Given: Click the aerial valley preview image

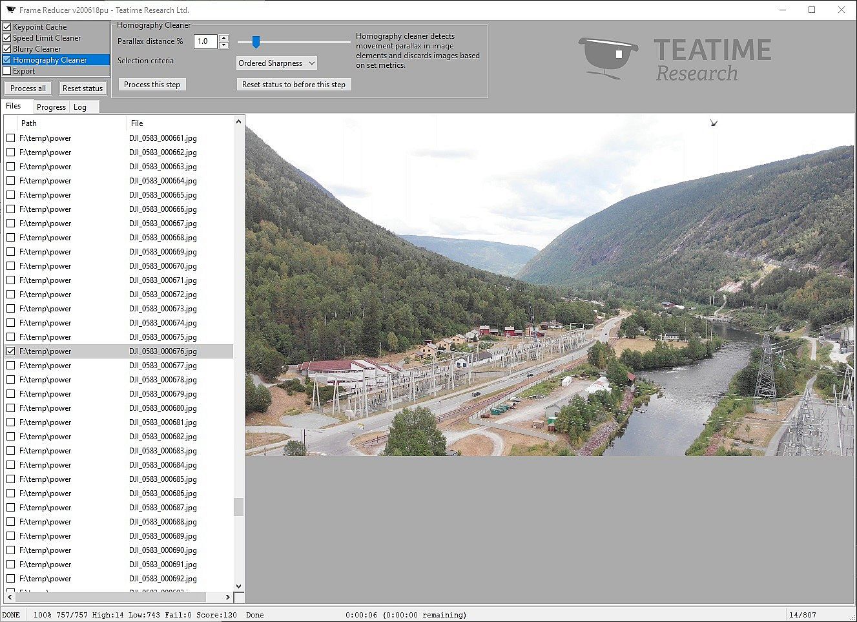Looking at the screenshot, I should point(550,285).
